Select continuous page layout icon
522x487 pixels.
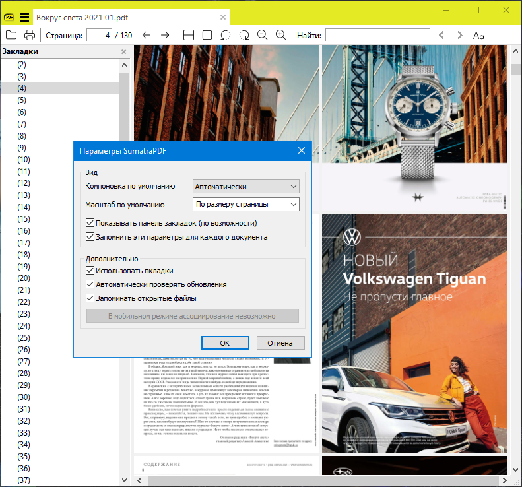click(189, 35)
